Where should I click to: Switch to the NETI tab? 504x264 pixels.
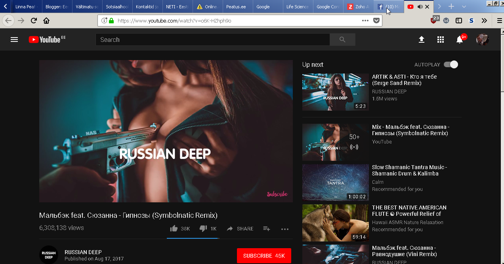pyautogui.click(x=177, y=7)
